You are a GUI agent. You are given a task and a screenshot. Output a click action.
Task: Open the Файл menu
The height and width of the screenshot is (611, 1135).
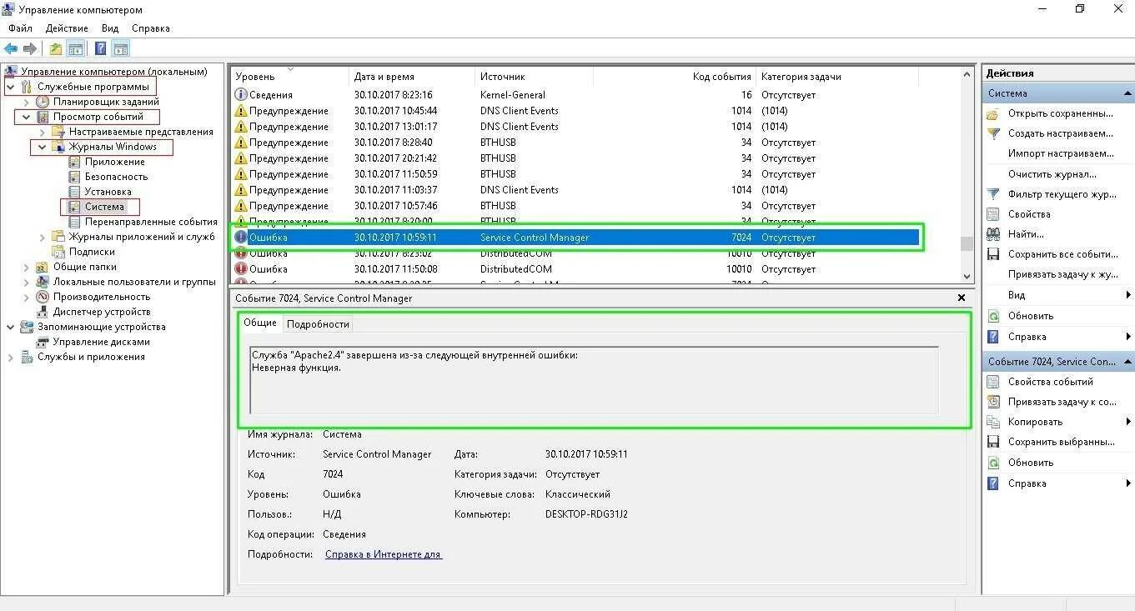tap(21, 28)
